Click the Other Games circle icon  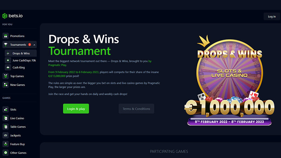[6, 153]
